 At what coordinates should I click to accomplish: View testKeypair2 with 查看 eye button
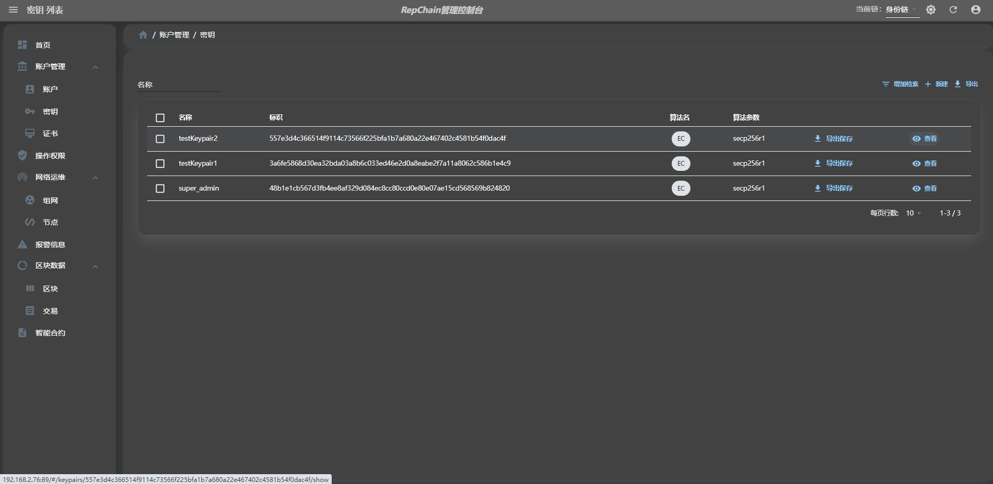click(x=924, y=139)
